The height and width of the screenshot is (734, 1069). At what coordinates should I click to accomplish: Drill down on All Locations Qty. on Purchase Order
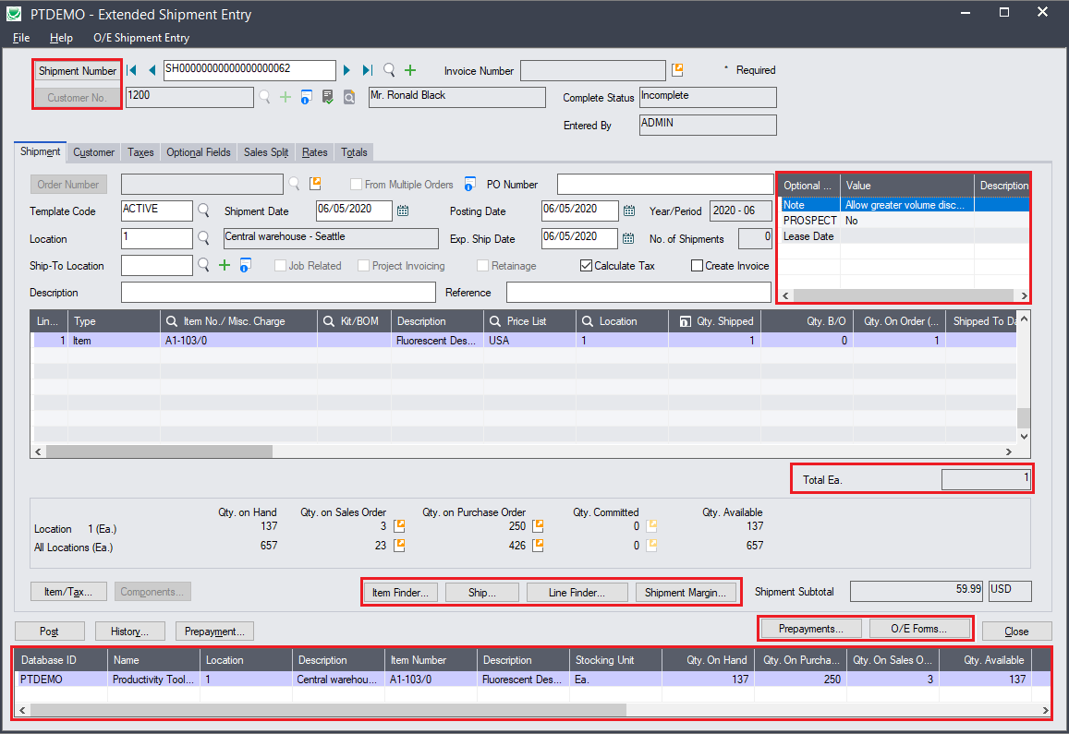tap(538, 546)
